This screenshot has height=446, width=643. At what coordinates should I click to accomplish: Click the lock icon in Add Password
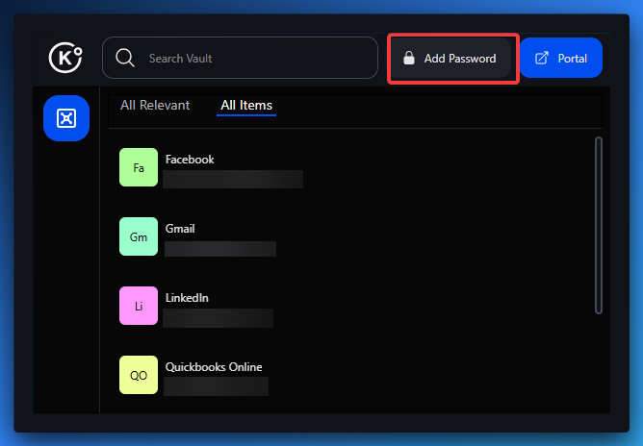pyautogui.click(x=409, y=59)
